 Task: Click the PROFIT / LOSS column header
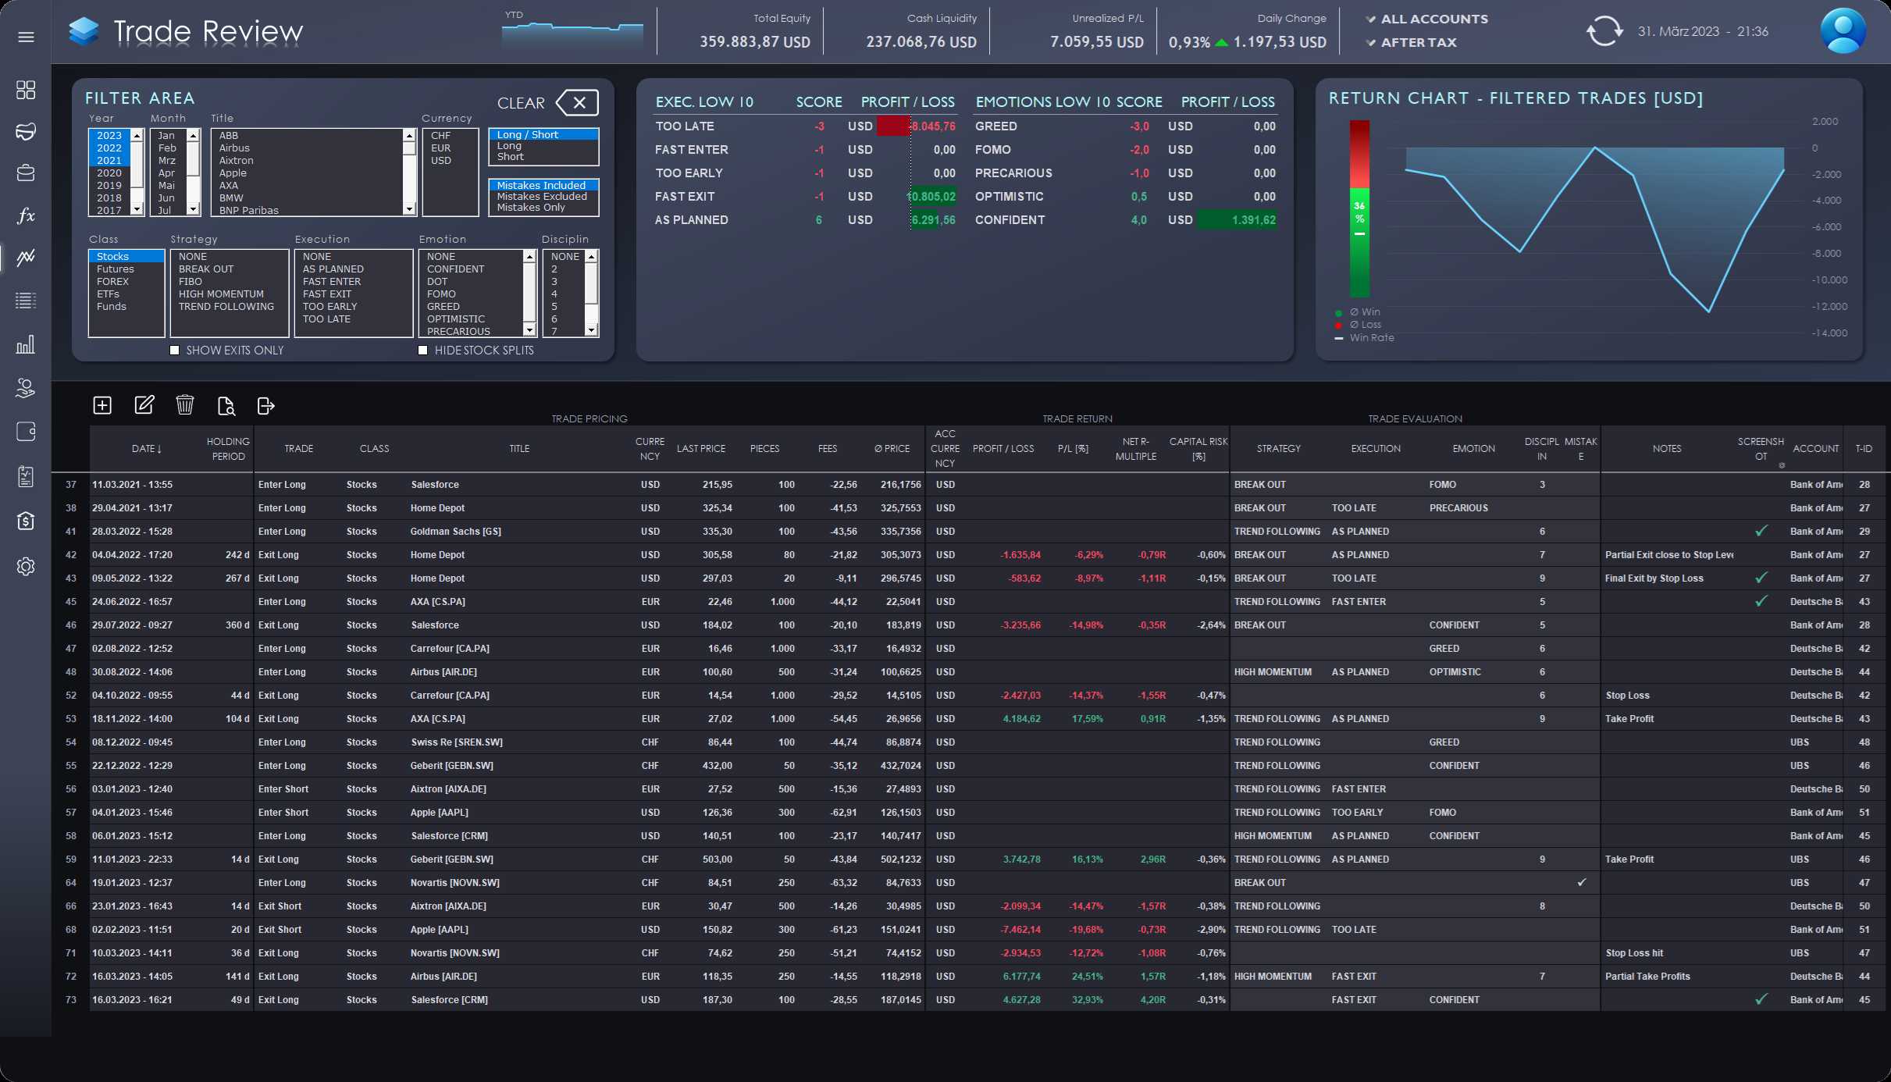coord(1003,449)
